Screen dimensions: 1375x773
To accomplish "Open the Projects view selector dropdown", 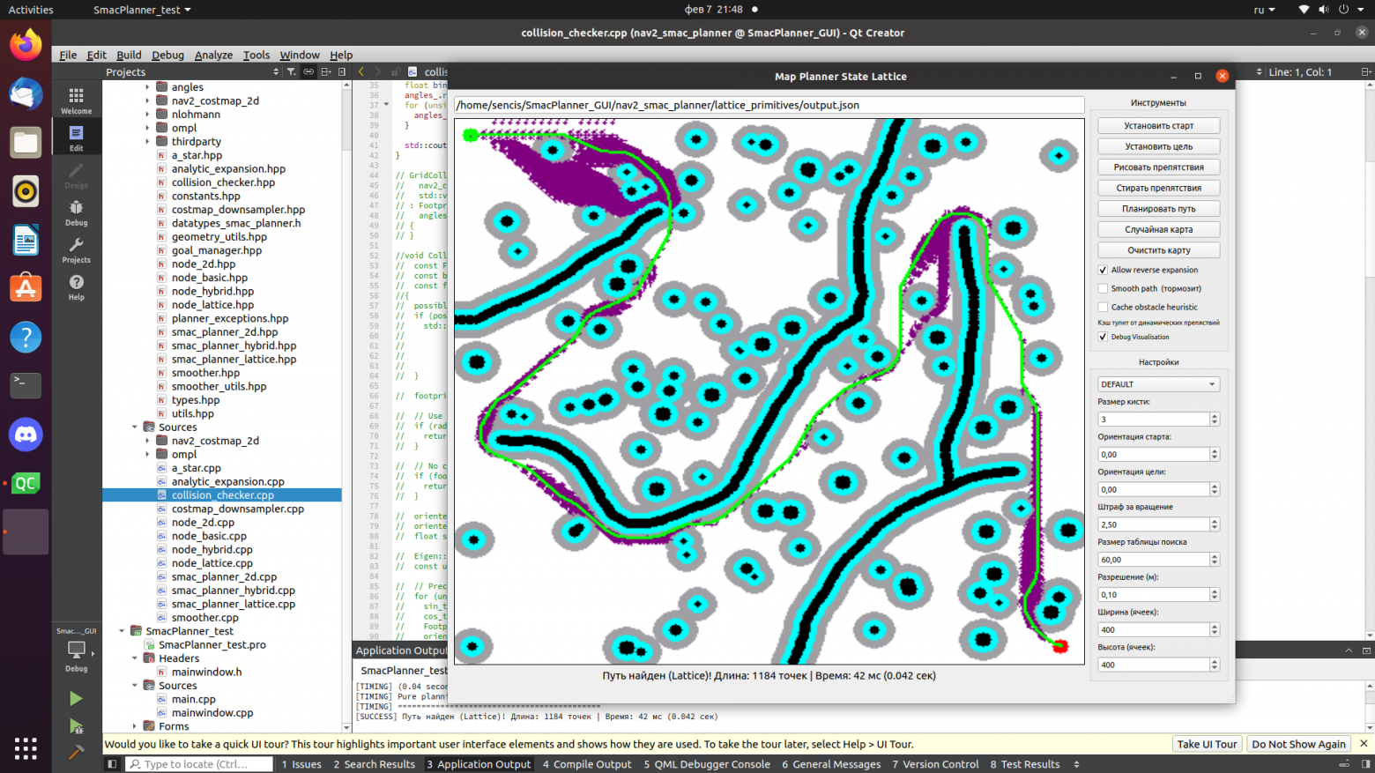I will (191, 72).
